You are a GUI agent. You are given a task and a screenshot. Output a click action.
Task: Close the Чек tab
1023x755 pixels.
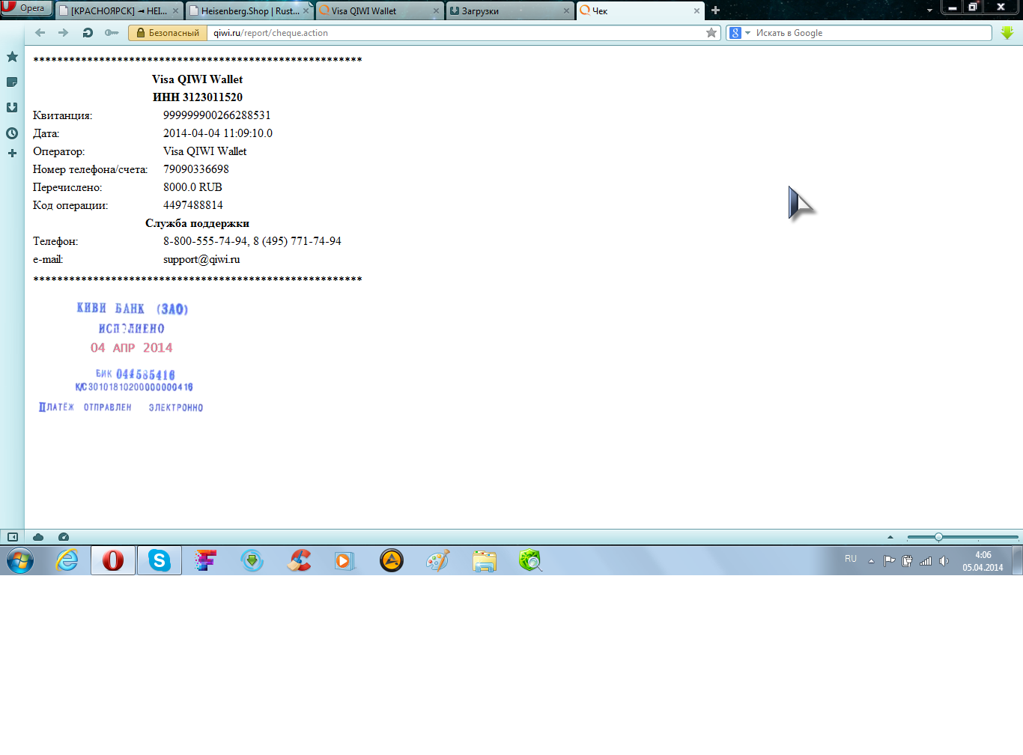pyautogui.click(x=696, y=11)
